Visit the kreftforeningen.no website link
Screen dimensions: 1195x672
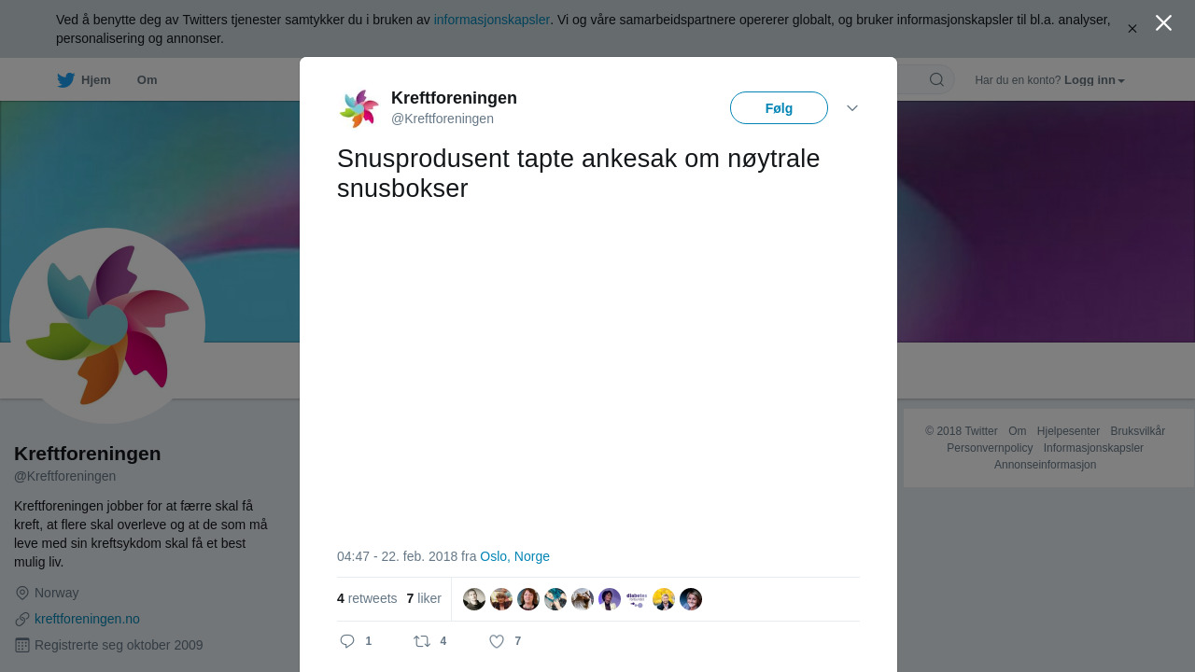(87, 619)
